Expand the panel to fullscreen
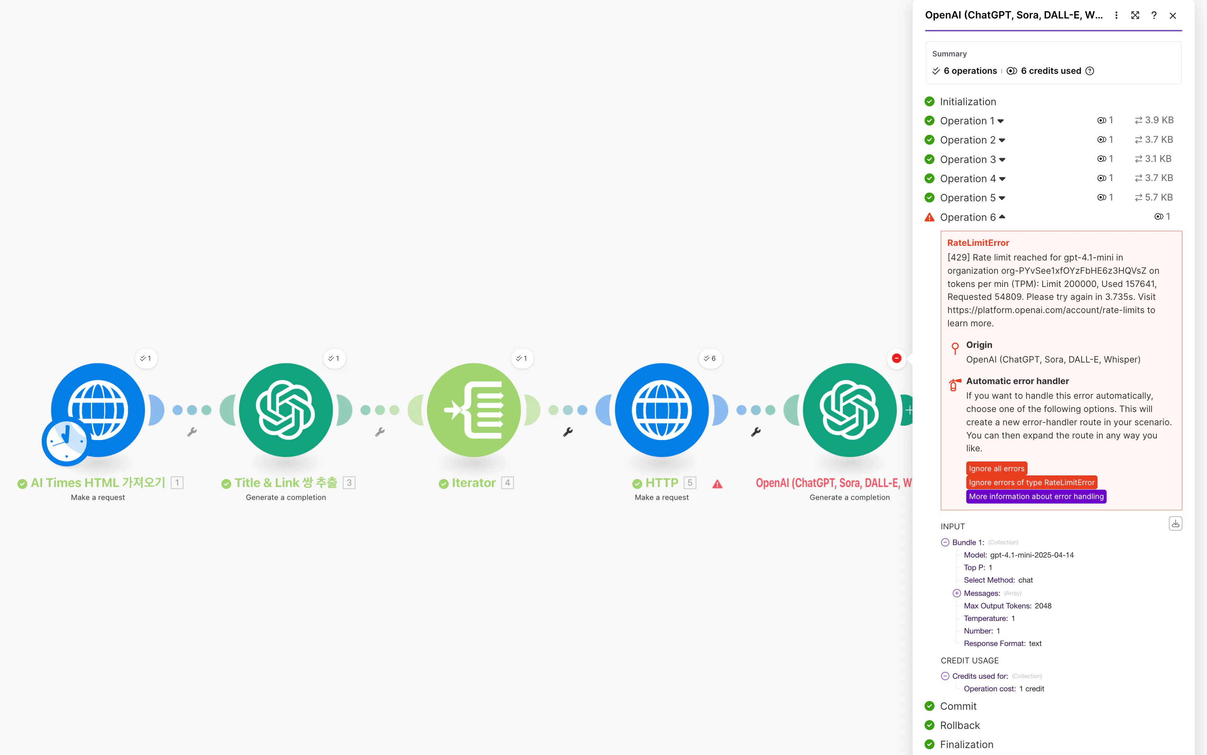 [x=1135, y=15]
